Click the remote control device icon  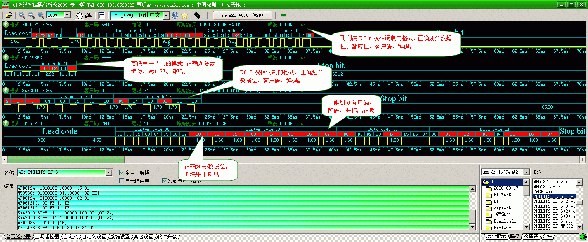tap(197, 15)
